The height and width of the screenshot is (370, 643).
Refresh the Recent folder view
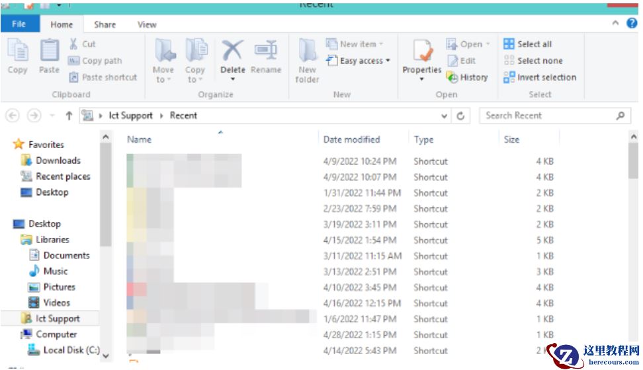[x=460, y=116]
